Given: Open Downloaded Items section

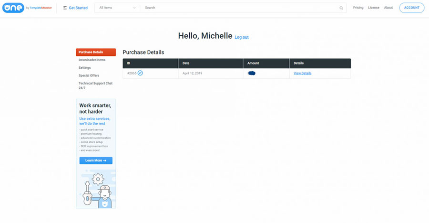Looking at the screenshot, I should 92,60.
